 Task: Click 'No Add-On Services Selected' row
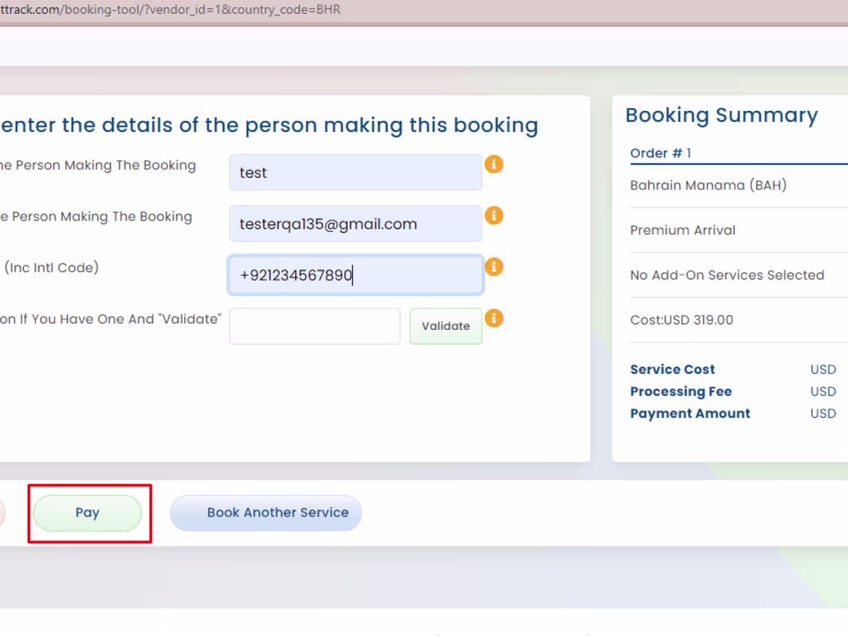click(728, 274)
